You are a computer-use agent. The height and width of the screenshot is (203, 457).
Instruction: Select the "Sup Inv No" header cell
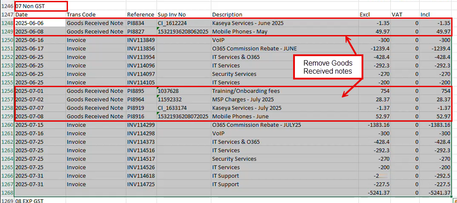pyautogui.click(x=169, y=15)
